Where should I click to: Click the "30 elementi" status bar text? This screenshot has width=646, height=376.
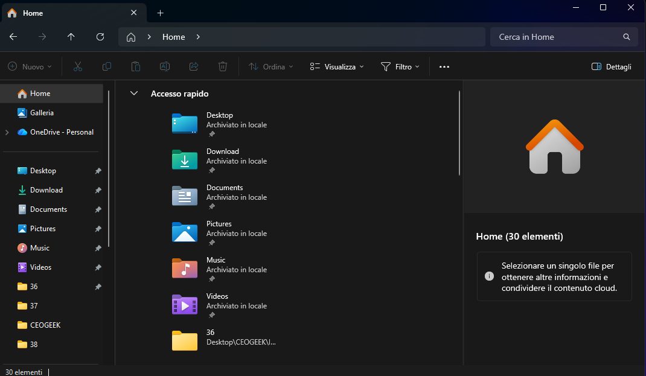click(x=24, y=372)
